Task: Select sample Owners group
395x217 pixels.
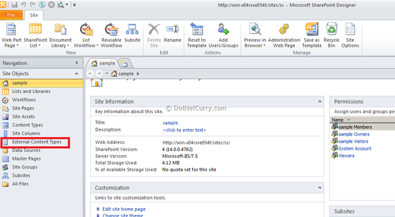Action: point(354,135)
